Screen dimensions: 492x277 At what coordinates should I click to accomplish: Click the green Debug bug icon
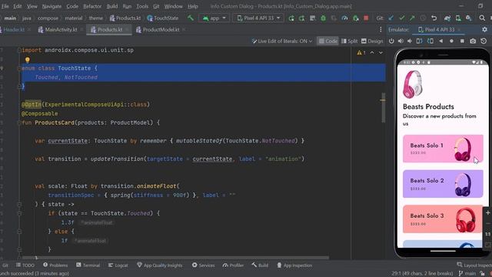click(323, 18)
